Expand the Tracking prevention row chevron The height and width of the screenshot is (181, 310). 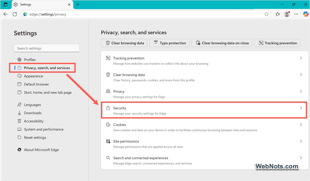point(301,58)
